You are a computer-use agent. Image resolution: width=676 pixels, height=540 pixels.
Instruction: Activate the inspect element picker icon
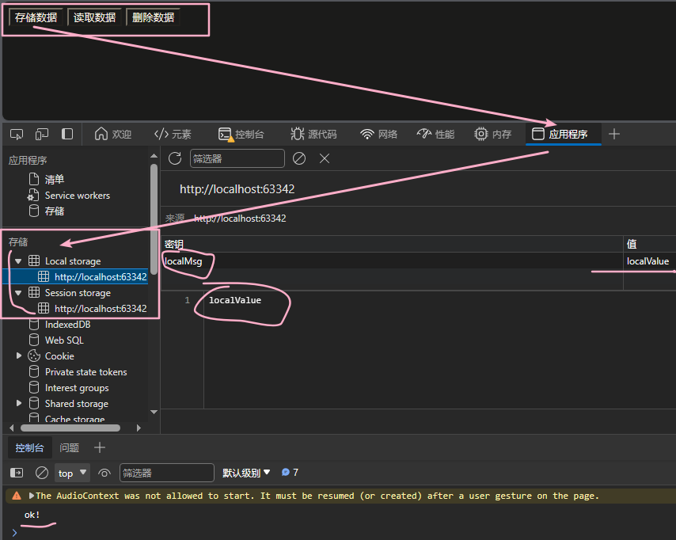[x=17, y=134]
